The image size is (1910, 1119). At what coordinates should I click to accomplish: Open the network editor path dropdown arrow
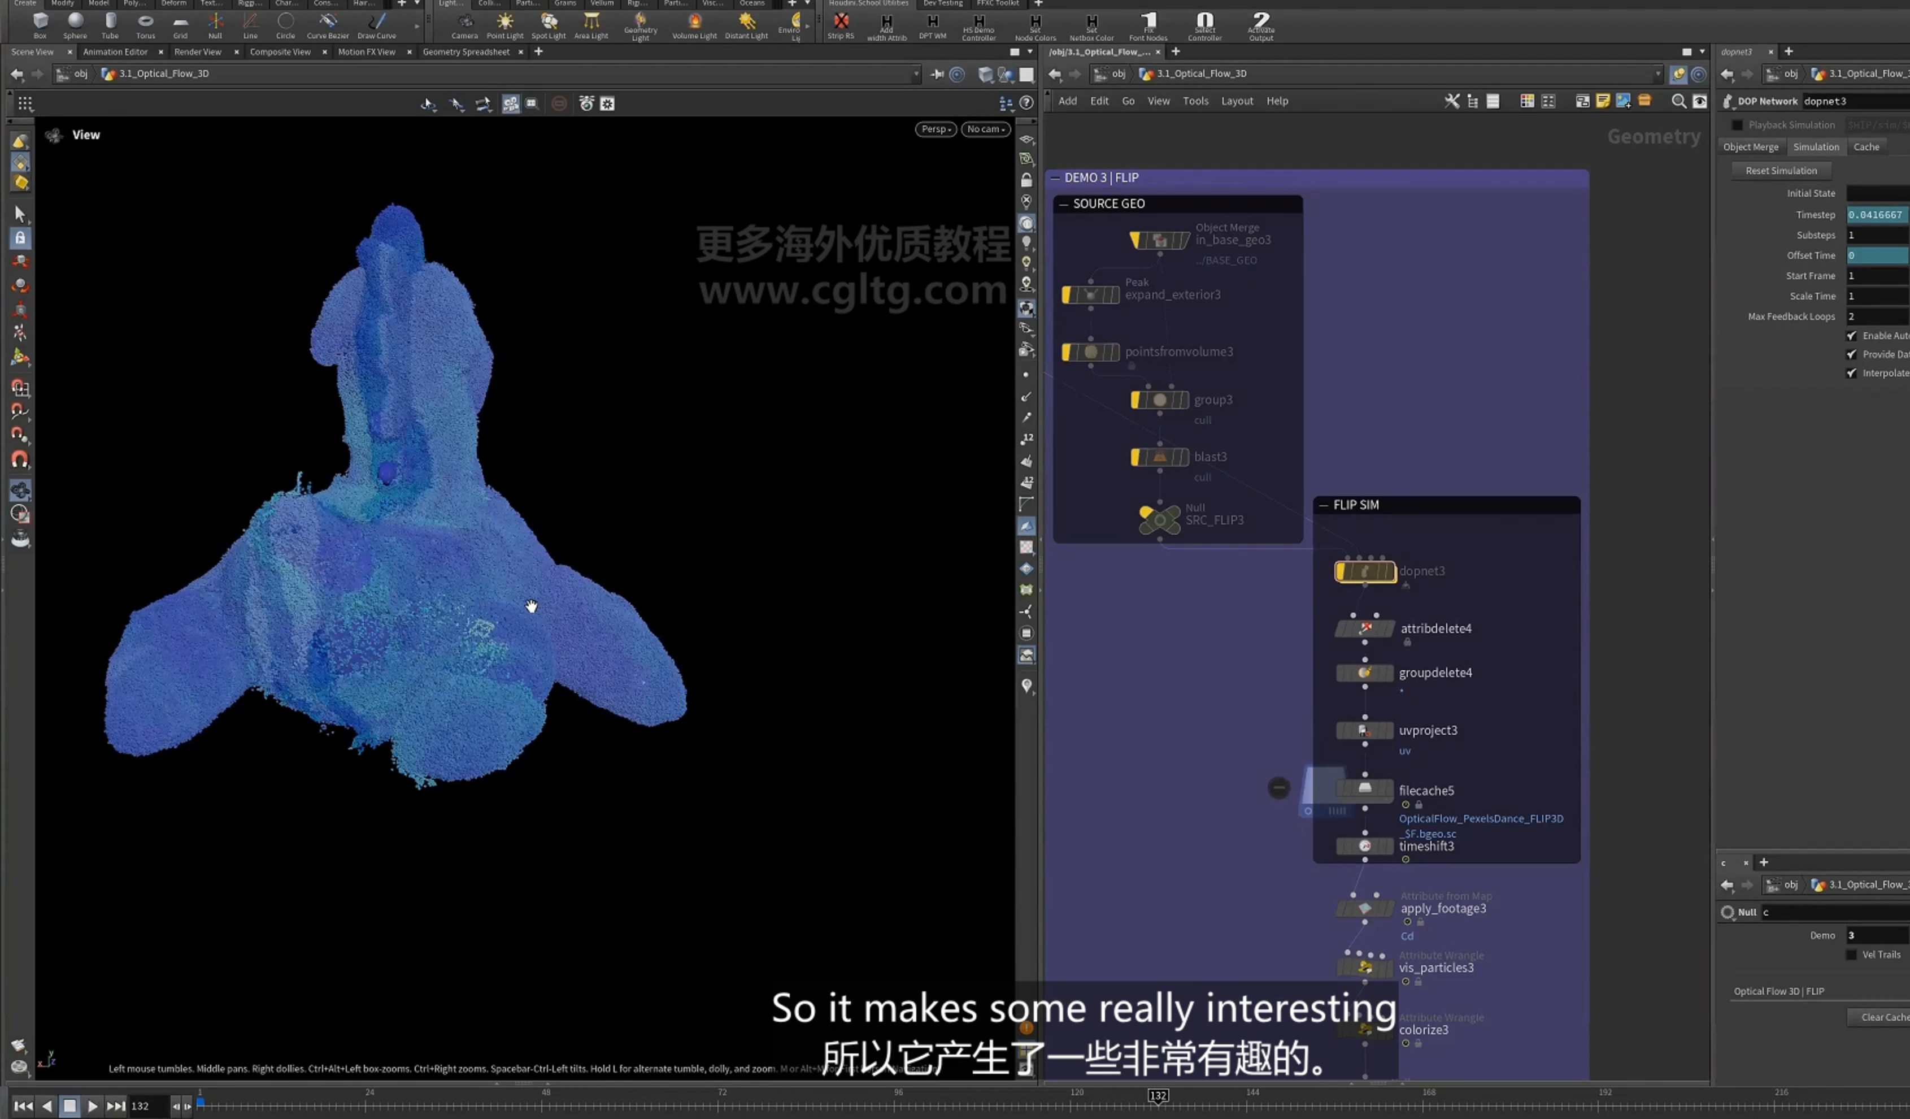click(x=1657, y=73)
